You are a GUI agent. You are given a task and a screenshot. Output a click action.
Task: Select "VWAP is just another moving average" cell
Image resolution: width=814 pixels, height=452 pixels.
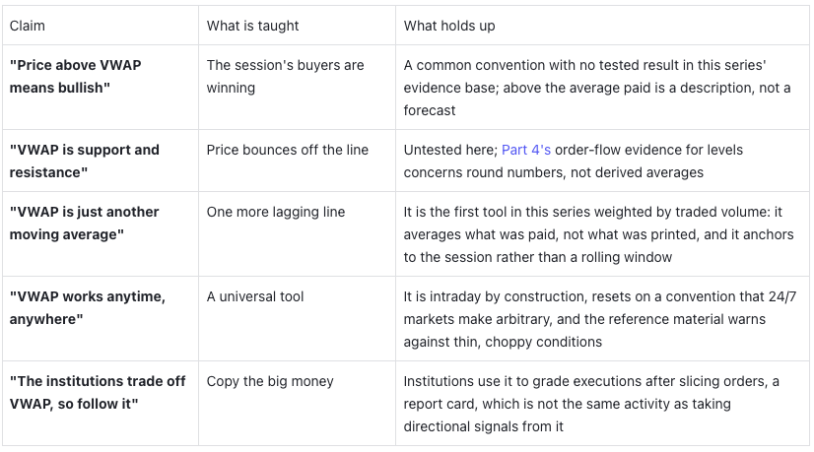click(101, 234)
